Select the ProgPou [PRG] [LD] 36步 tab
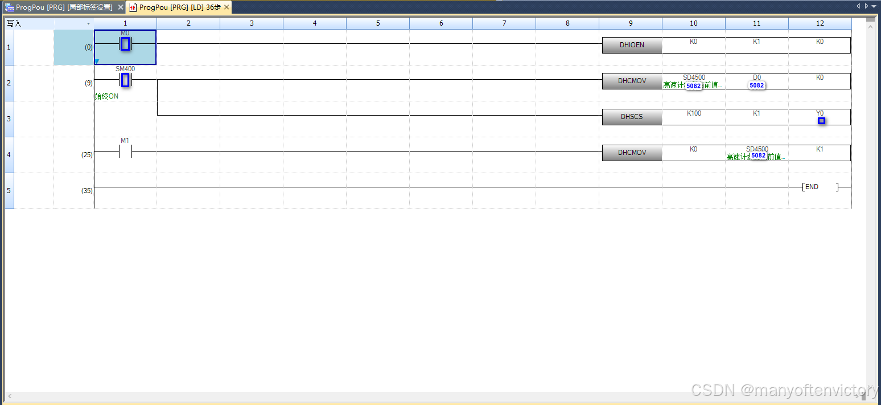This screenshot has width=881, height=405. 180,7
